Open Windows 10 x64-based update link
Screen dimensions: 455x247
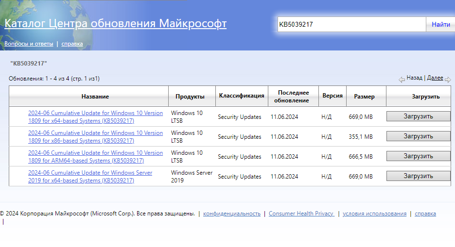pos(95,116)
